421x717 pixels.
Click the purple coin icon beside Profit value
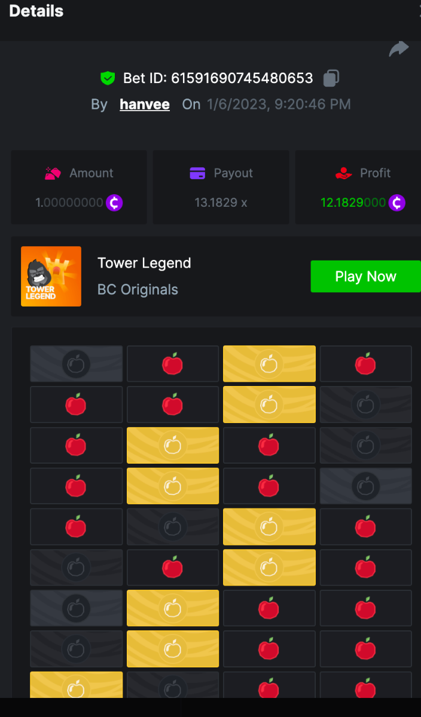[396, 203]
